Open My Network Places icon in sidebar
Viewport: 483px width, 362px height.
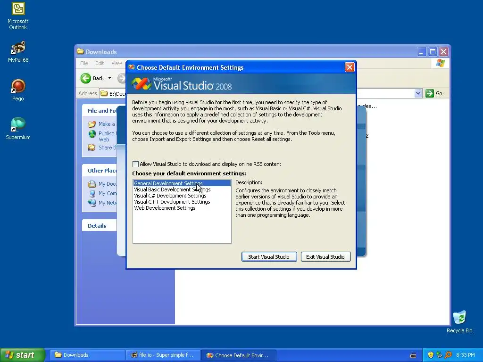click(x=92, y=203)
